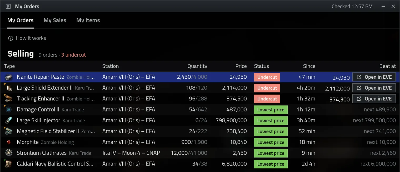Image resolution: width=400 pixels, height=172 pixels.
Task: Click the 2,430/4,000 quantity value
Action: (192, 77)
